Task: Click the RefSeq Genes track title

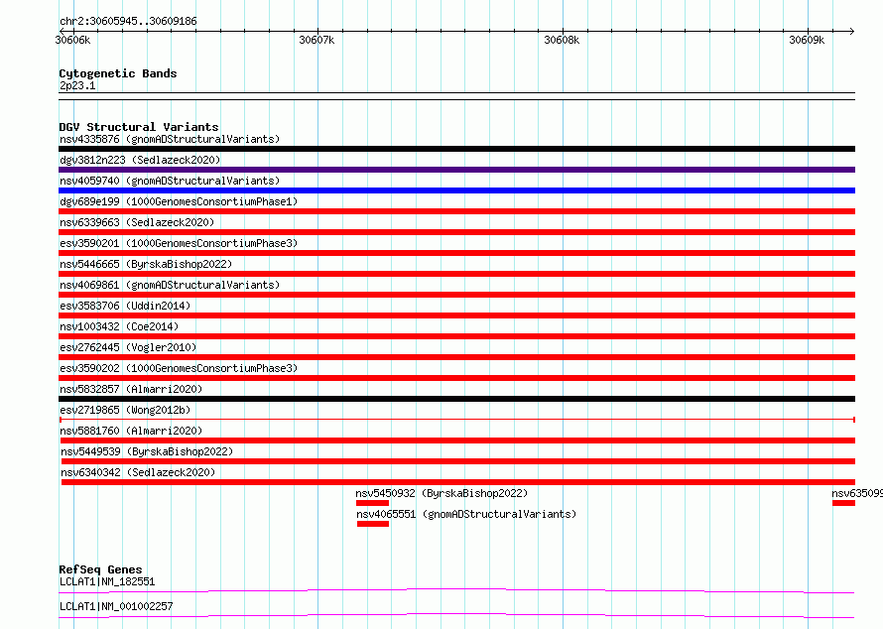Action: point(100,569)
